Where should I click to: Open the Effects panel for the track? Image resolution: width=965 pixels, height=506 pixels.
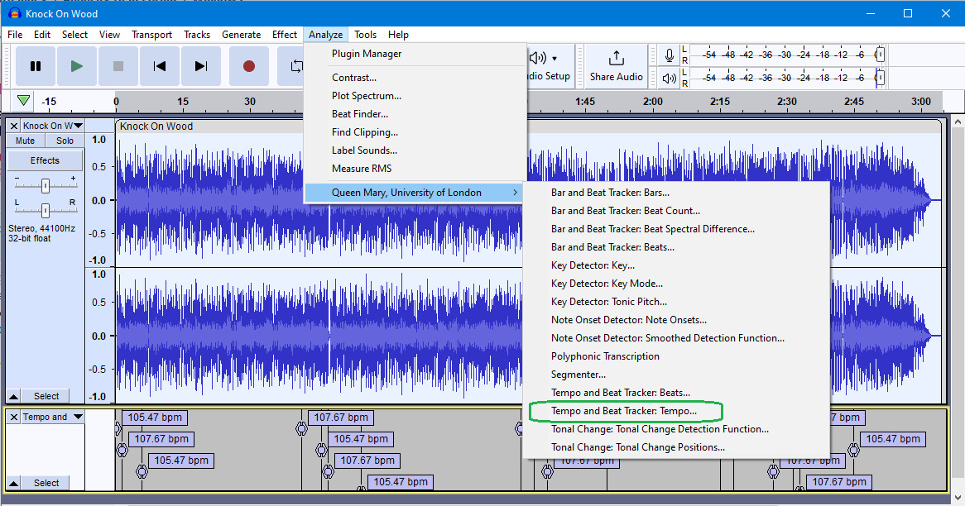[45, 160]
